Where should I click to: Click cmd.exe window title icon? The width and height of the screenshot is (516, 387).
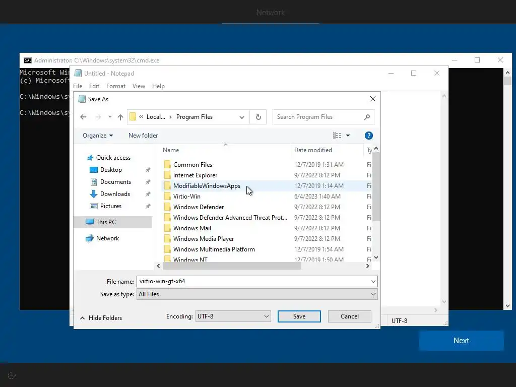point(28,60)
